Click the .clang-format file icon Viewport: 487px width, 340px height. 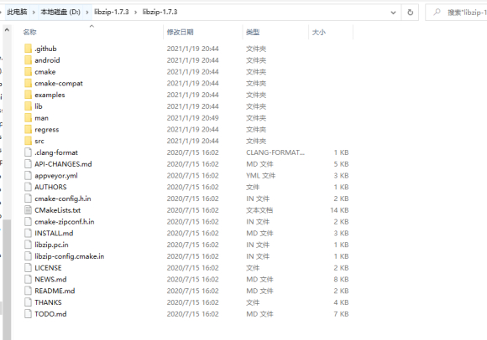(28, 152)
